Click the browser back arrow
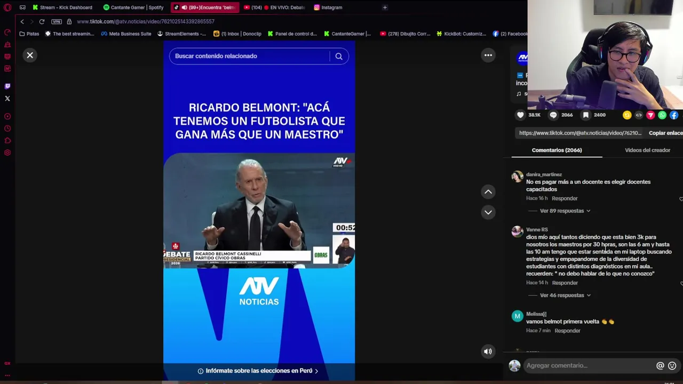The height and width of the screenshot is (384, 683). [x=22, y=21]
